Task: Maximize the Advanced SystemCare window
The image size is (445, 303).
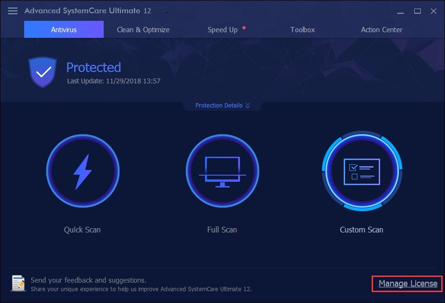Action: [417, 11]
